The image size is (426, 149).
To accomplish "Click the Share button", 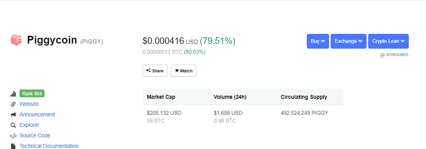I will point(155,70).
